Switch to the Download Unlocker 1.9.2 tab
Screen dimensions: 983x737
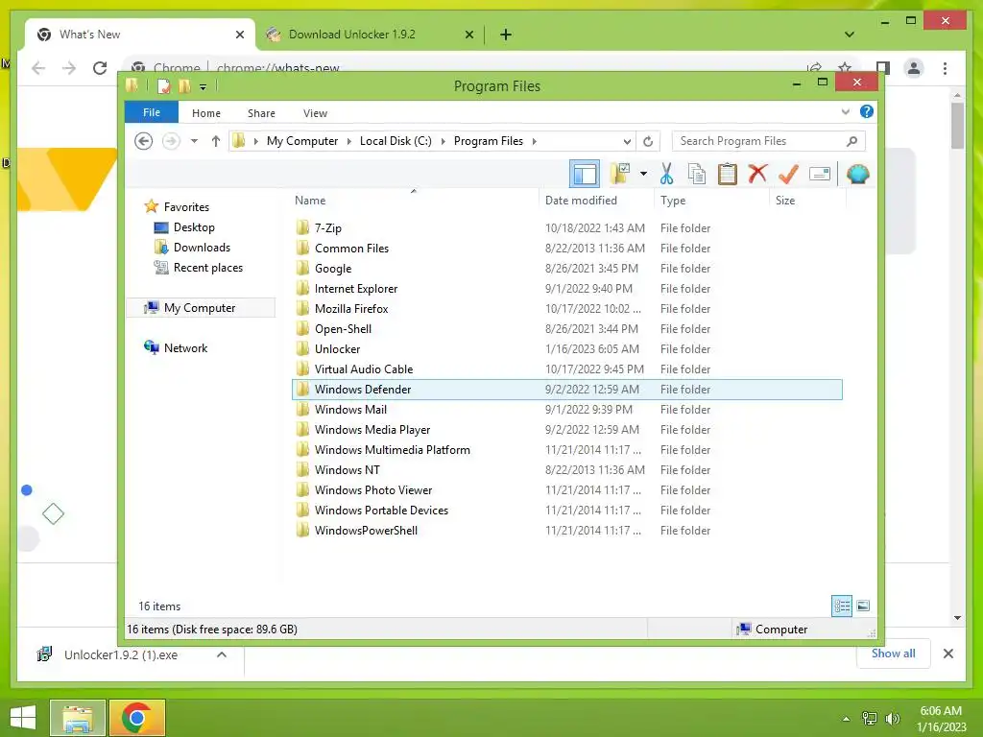click(369, 35)
